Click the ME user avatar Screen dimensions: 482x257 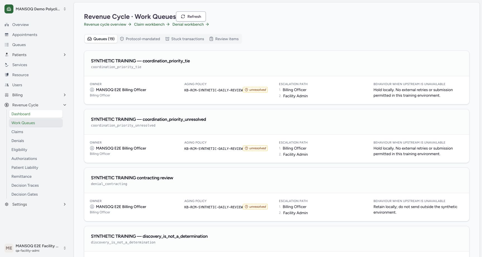coord(9,248)
